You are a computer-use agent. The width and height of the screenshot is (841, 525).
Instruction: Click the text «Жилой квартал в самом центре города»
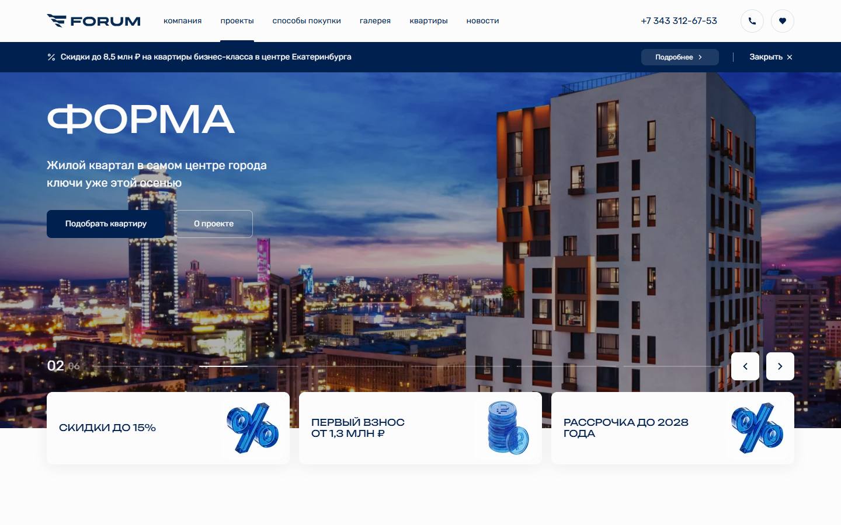click(157, 166)
